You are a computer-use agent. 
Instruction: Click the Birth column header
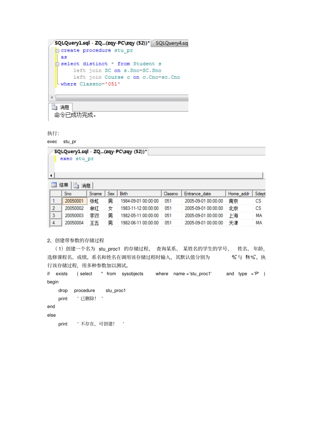click(140, 194)
